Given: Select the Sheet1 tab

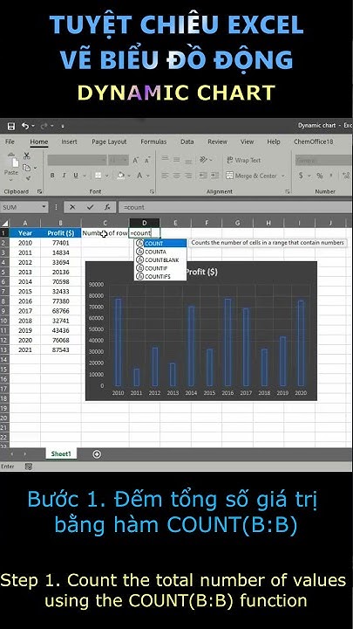Looking at the screenshot, I should point(61,454).
